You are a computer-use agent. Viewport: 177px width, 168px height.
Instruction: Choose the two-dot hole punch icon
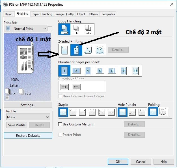[132, 112]
